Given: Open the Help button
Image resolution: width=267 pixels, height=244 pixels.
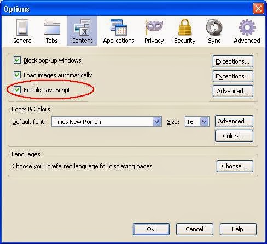Looking at the screenshot, I should tap(238, 229).
